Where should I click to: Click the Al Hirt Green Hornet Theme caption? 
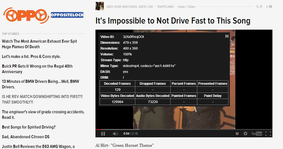(125, 145)
